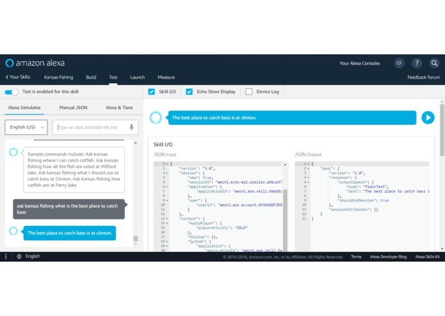Switch to the Manual JSON tab

pos(73,107)
